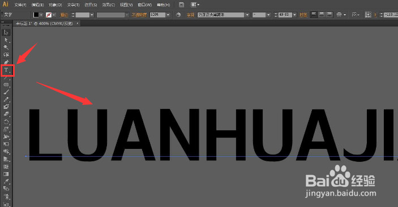Screen dimensions: 398x207
Task: Select the Blend tool
Action: coord(6,188)
